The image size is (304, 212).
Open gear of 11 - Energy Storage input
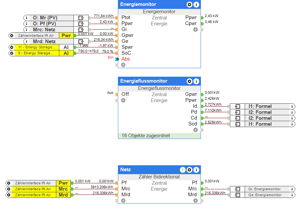coord(12,47)
